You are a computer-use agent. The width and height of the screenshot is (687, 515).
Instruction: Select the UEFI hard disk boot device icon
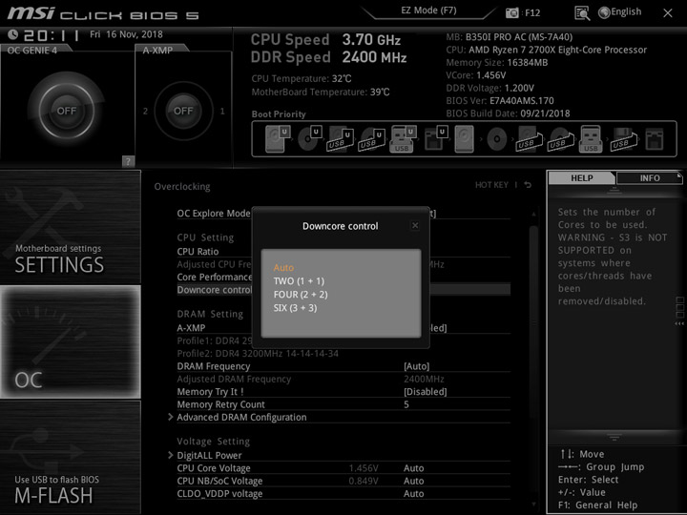click(278, 139)
